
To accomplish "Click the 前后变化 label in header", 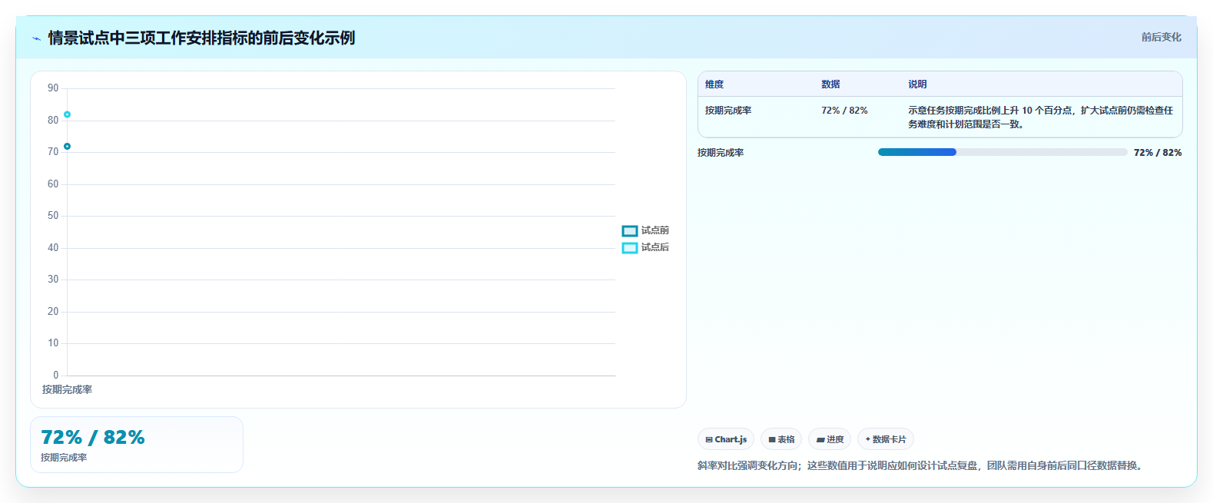I will [x=1161, y=37].
